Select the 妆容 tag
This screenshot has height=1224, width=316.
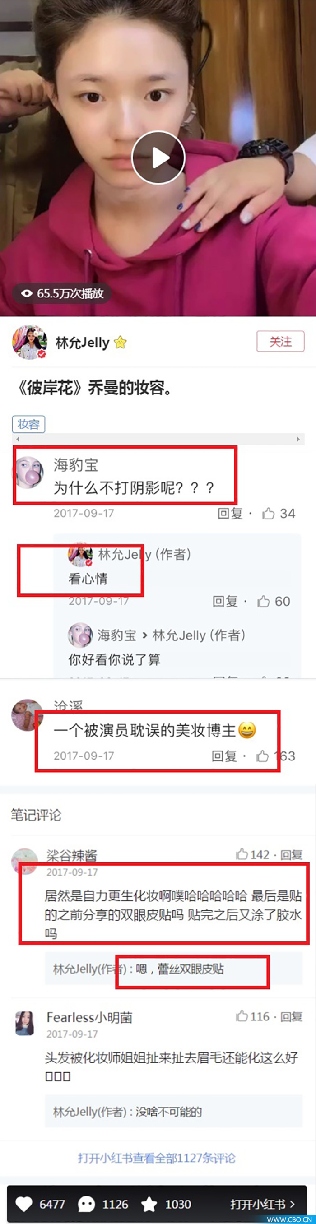[28, 424]
